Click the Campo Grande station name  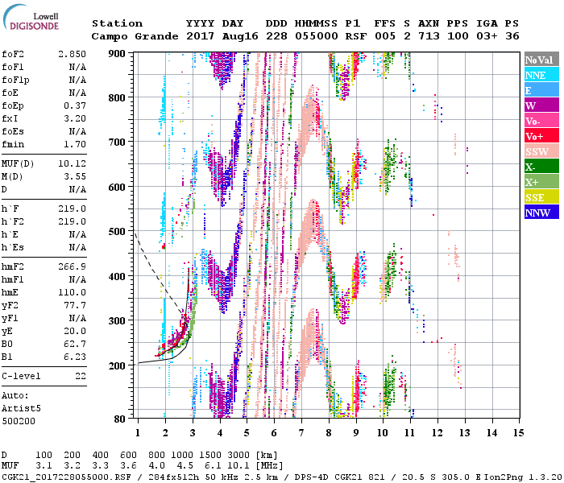(x=127, y=36)
